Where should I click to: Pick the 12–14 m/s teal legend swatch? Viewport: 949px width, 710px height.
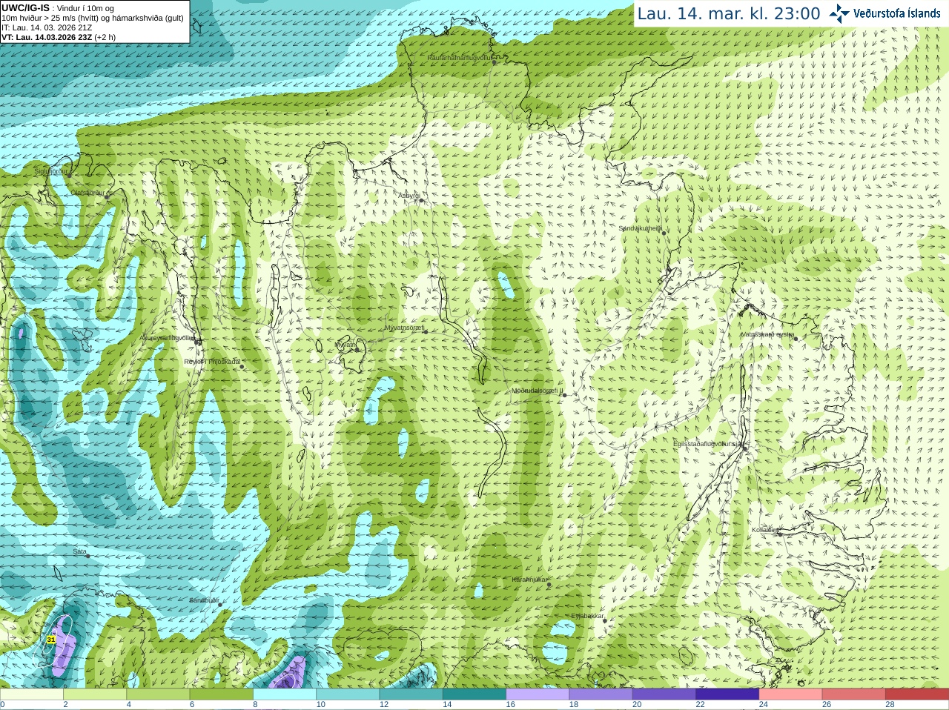pos(411,694)
